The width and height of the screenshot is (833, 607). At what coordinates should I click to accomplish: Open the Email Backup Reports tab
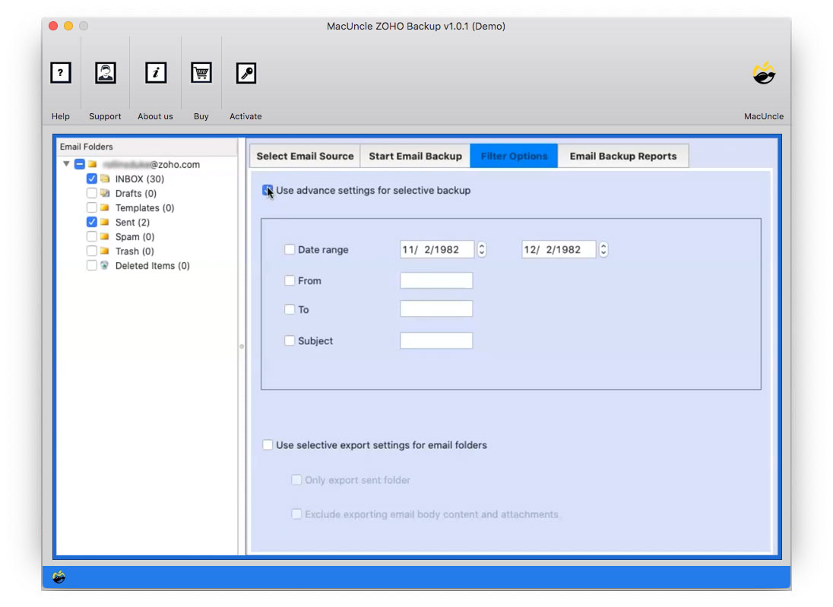click(x=623, y=156)
